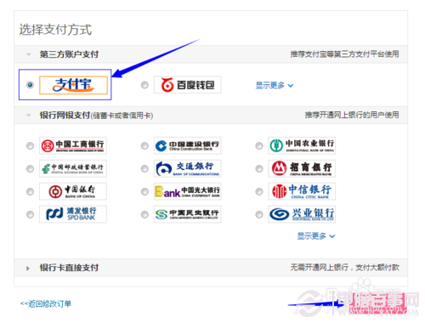Click the 无需开通网上银行，支付大额付款 hint text
The height and width of the screenshot is (323, 425).
pyautogui.click(x=344, y=267)
